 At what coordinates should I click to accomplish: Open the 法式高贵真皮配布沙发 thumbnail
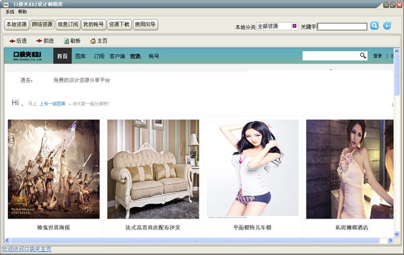coord(153,169)
